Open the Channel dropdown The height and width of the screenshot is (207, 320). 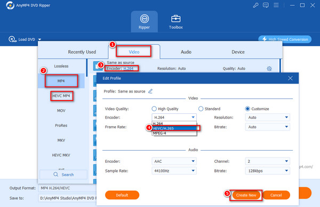pyautogui.click(x=267, y=161)
